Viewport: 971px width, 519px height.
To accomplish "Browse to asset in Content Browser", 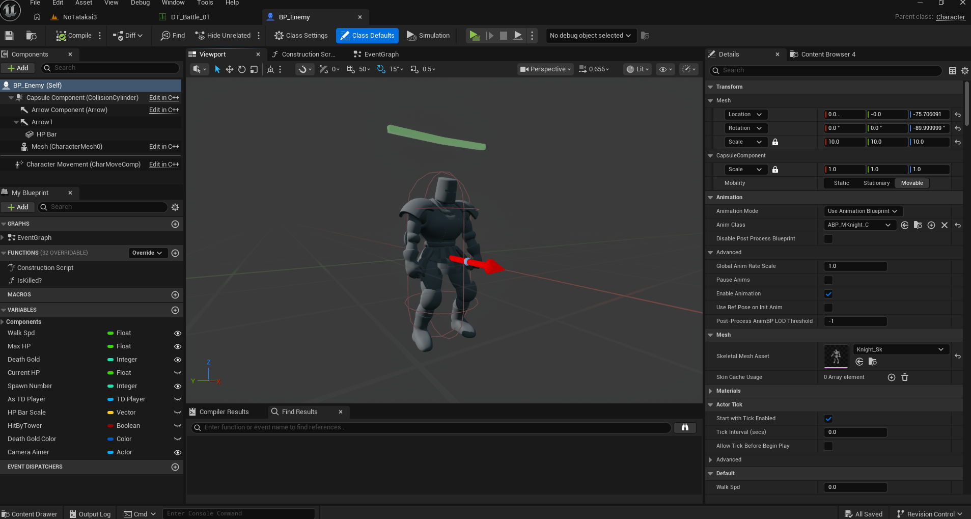I will 31,36.
